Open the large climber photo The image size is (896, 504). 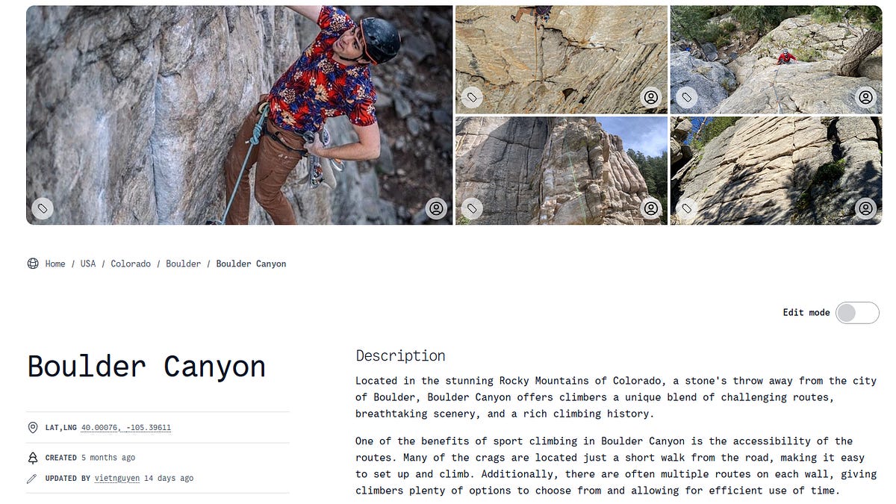point(239,112)
